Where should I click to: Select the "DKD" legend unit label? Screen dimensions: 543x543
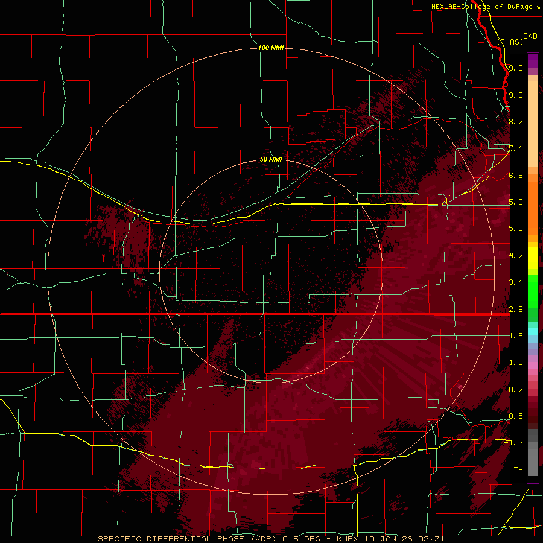click(x=530, y=36)
